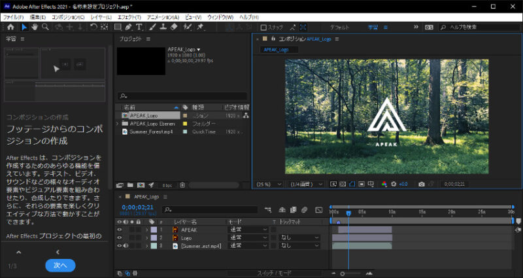
Task: Open track matte dropdown for Logo layer
Action: point(299,238)
